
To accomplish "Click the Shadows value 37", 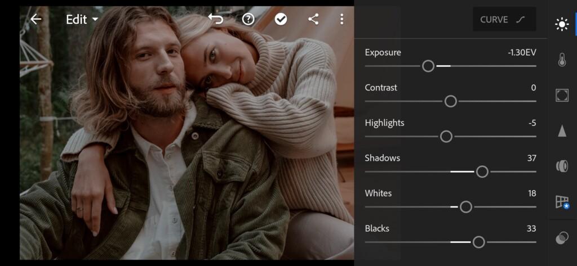I will (x=531, y=159).
